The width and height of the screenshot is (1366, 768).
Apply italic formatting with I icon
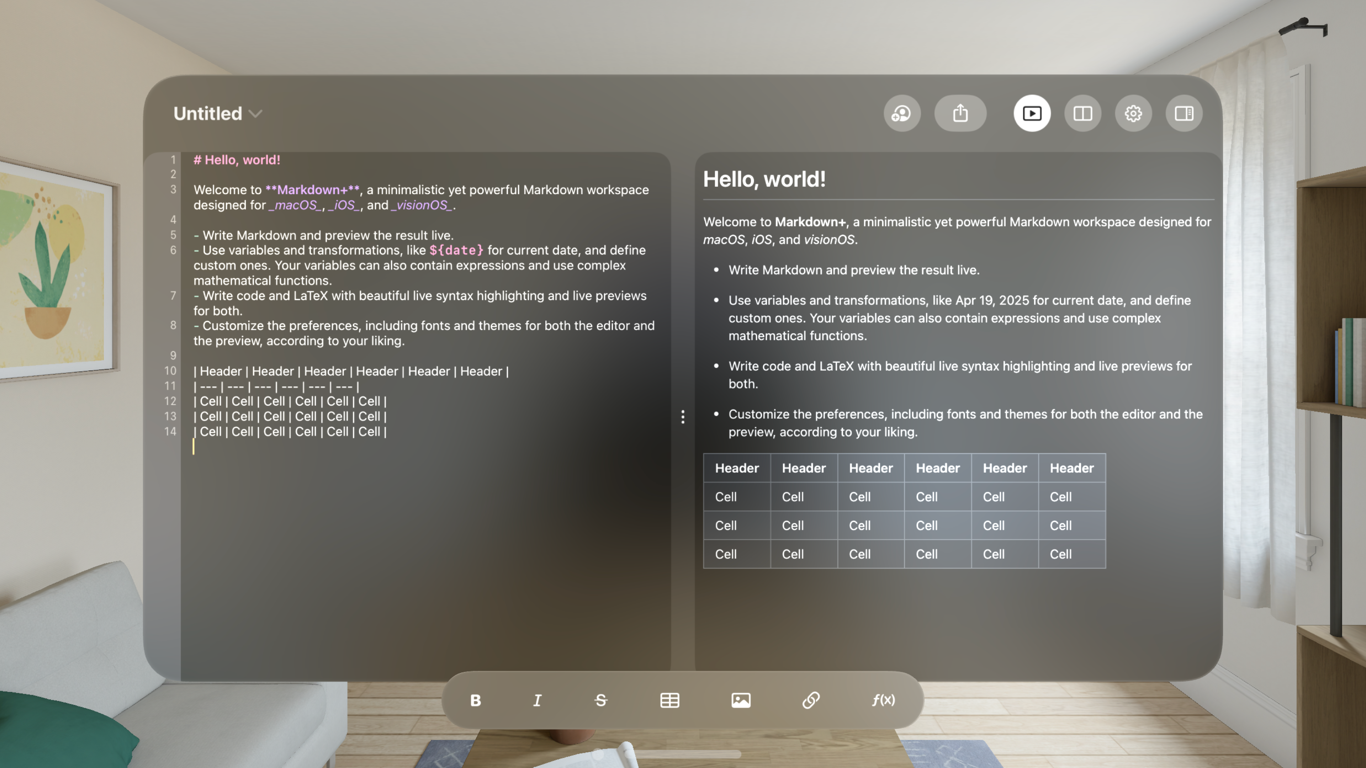(x=537, y=700)
